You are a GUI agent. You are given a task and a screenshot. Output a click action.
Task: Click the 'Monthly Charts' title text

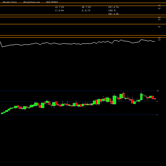pos(10,2)
